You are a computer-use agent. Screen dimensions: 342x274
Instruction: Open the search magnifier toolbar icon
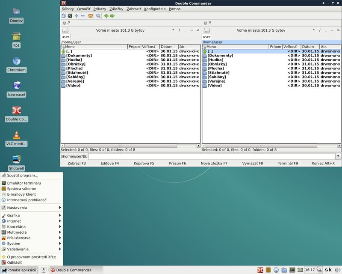[x=98, y=16]
